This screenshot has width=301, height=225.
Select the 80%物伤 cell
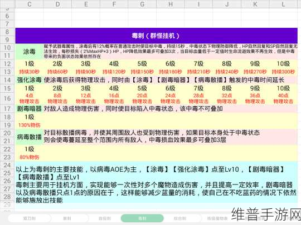[29, 157]
